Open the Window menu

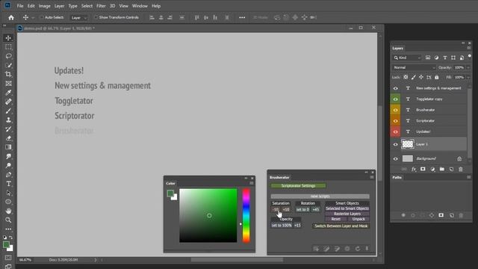140,6
